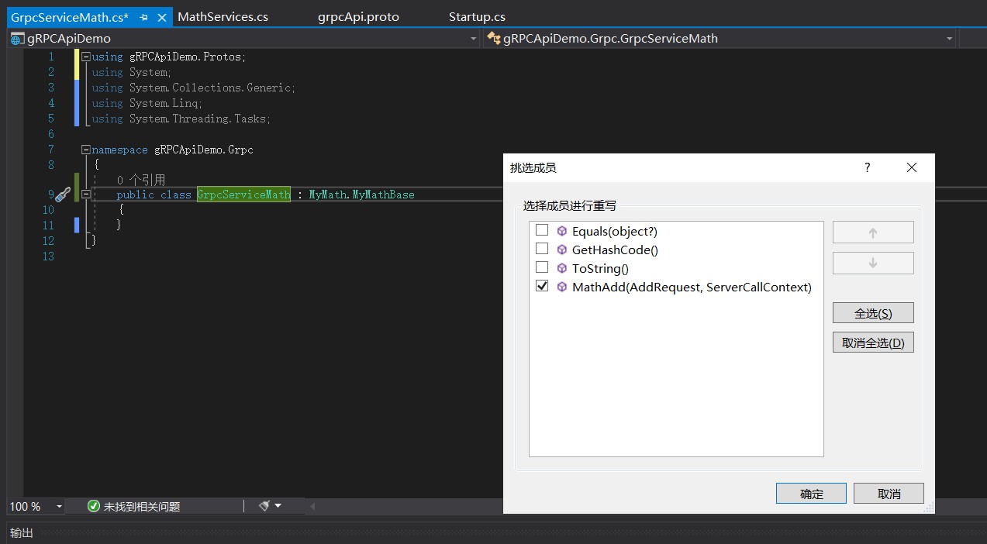
Task: Click the move-up arrow button in dialog
Action: (x=872, y=232)
